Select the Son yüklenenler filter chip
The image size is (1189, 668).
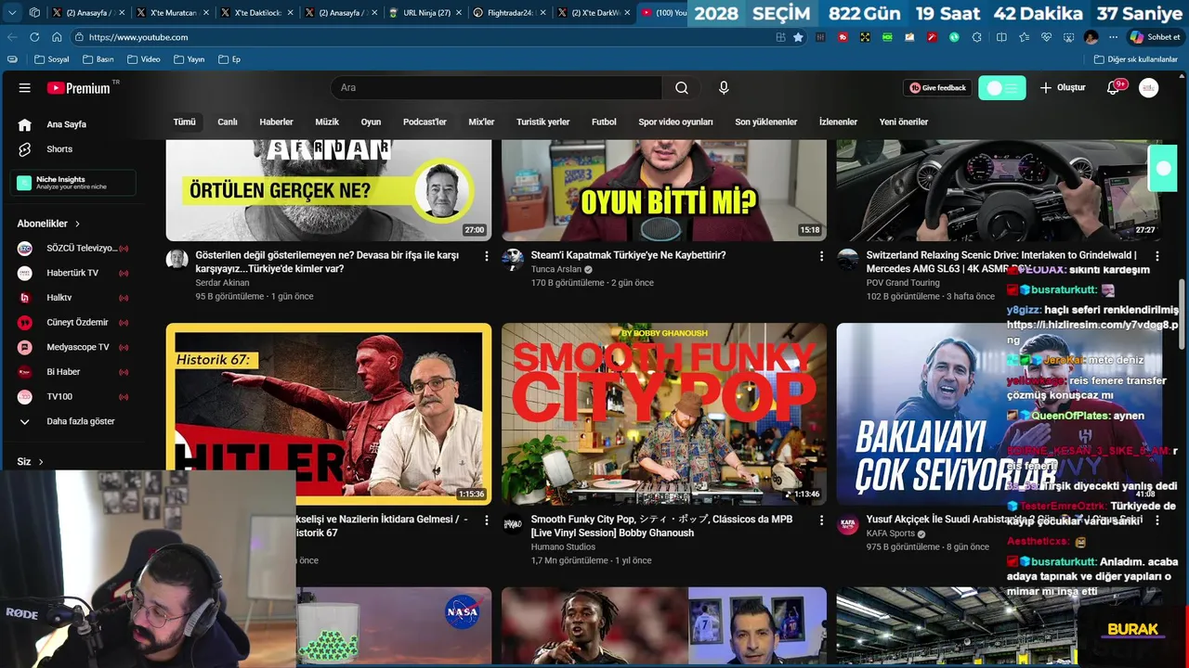[x=766, y=122]
